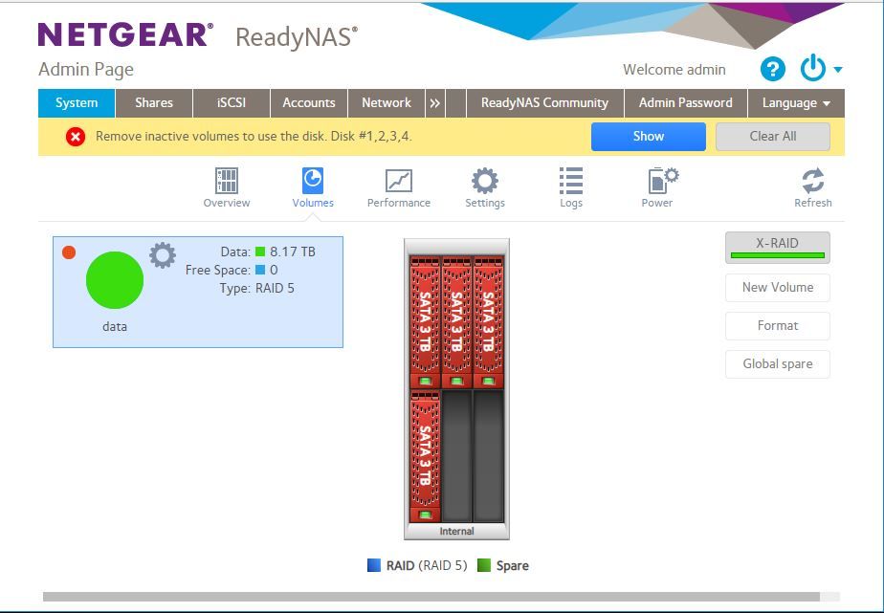Image resolution: width=884 pixels, height=613 pixels.
Task: Select the first SATA 3 TB disk in top row
Action: 425,321
